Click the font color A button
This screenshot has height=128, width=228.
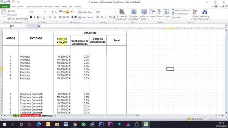click(55, 17)
